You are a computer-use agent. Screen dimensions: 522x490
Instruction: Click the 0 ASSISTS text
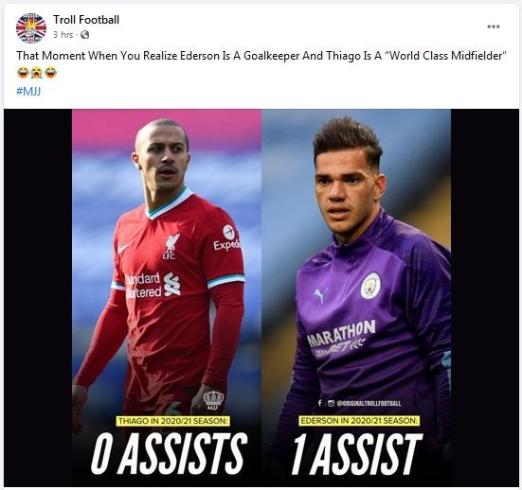point(169,454)
